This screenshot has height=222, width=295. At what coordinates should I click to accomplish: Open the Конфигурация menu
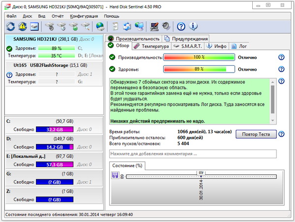83,16
